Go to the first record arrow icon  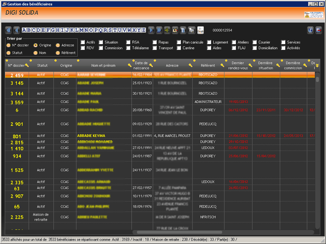coord(9,30)
